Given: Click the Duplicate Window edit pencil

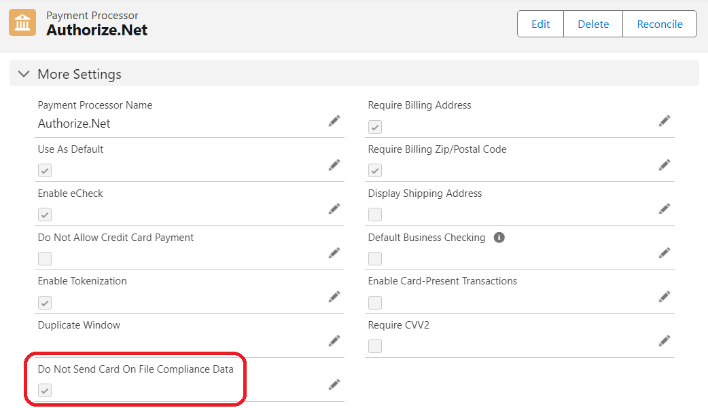Looking at the screenshot, I should [x=334, y=340].
